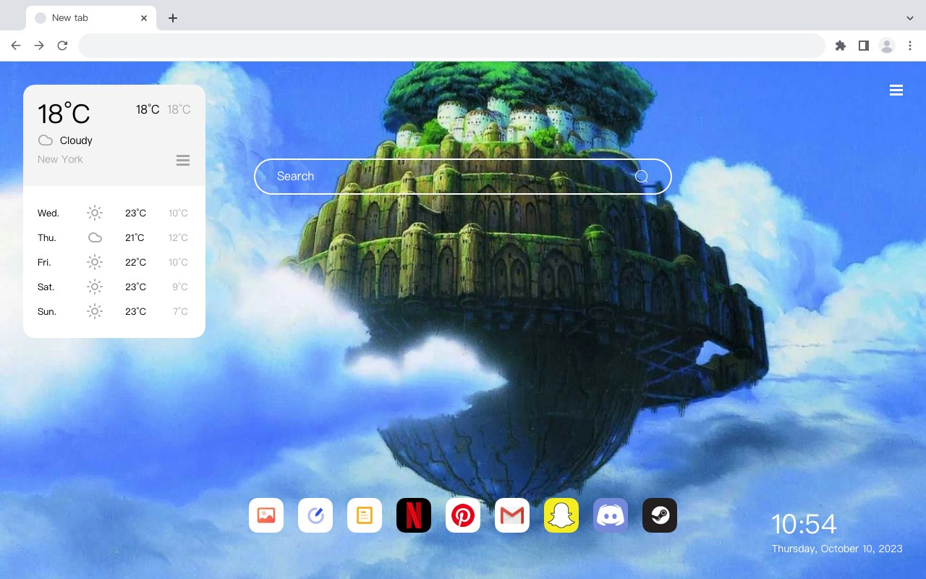Click the Sun. low temperature 7°C
Image resolution: width=926 pixels, height=579 pixels.
pos(180,311)
